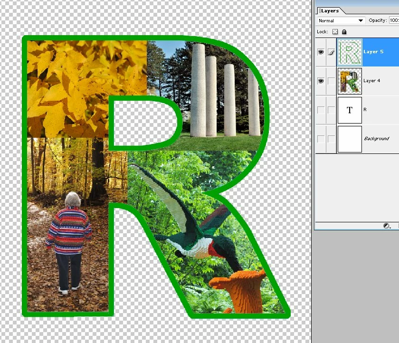Click the lock all padlock icon
This screenshot has height=343, width=399.
click(x=344, y=32)
